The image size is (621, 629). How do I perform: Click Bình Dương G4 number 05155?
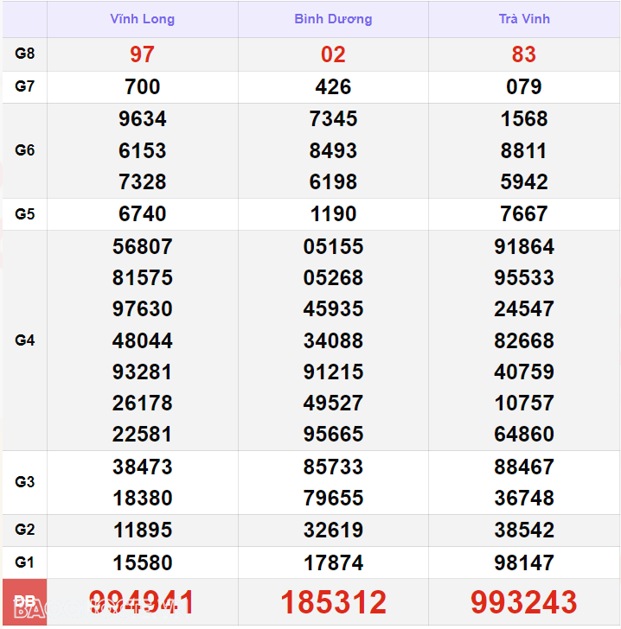coord(333,246)
